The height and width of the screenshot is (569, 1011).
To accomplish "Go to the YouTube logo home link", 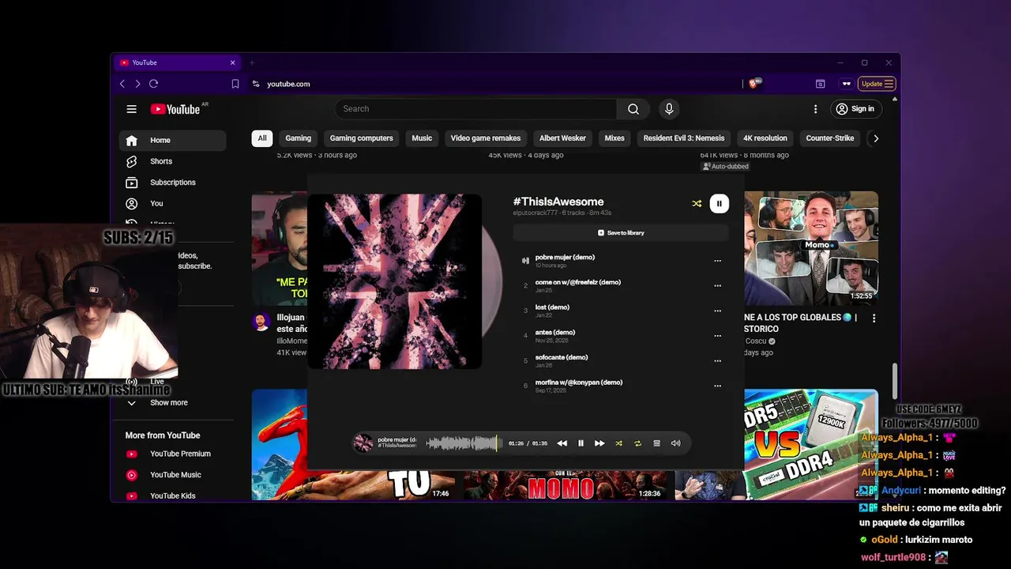I will point(175,109).
